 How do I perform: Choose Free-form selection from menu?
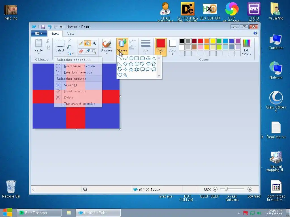78,72
